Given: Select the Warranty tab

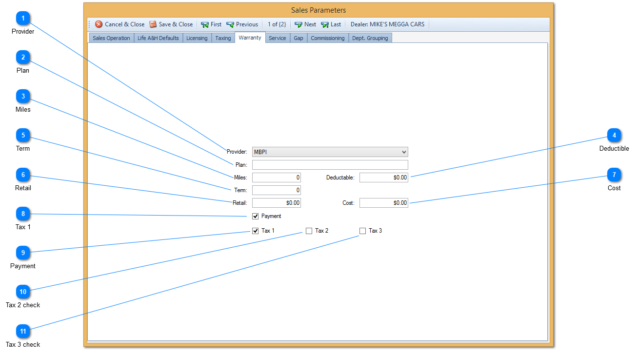Looking at the screenshot, I should [250, 38].
